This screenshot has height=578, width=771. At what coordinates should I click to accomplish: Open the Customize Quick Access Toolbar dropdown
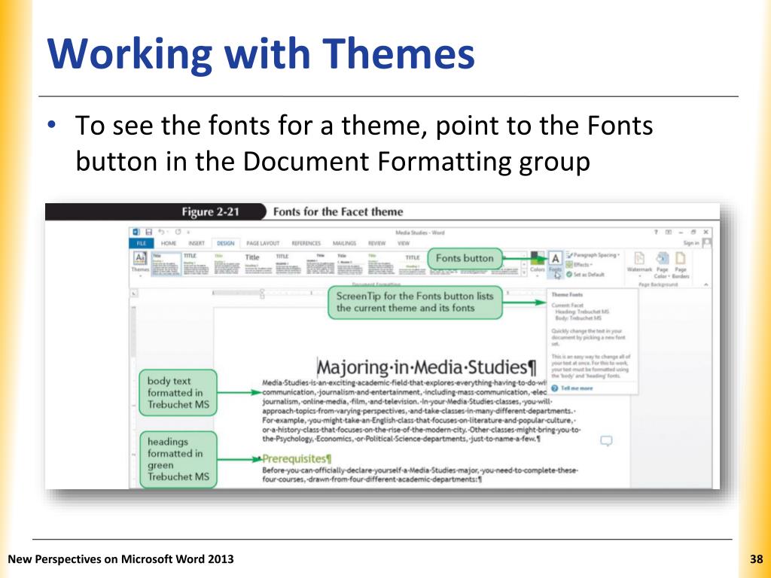point(187,233)
